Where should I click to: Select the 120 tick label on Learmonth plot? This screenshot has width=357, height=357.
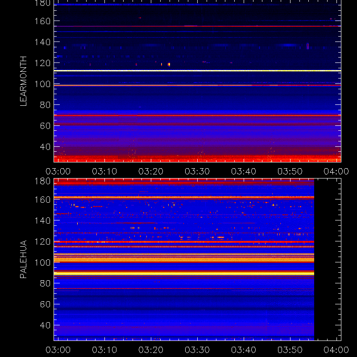(x=42, y=63)
